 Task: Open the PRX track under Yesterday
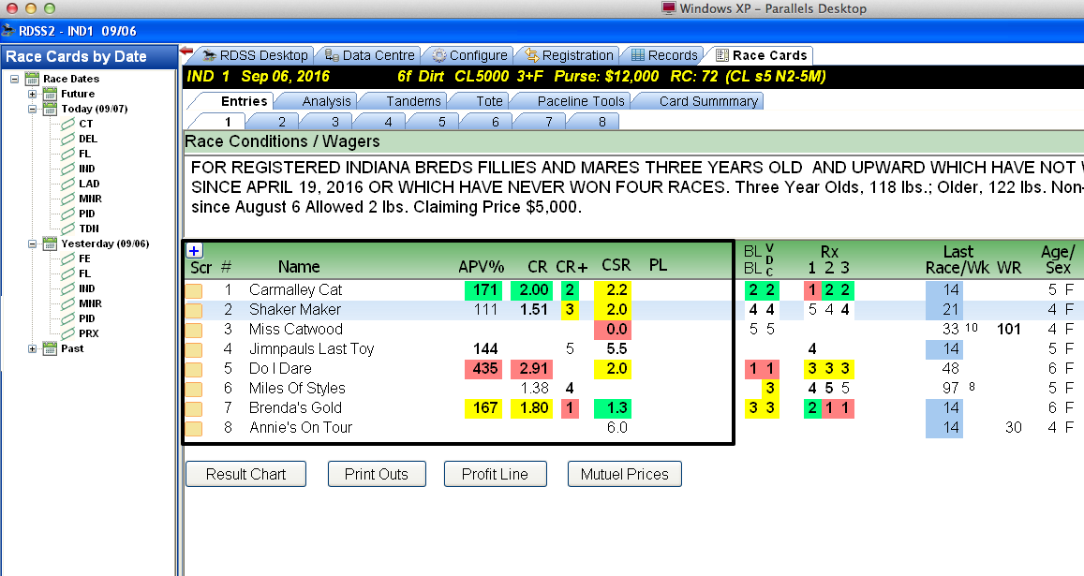point(88,333)
